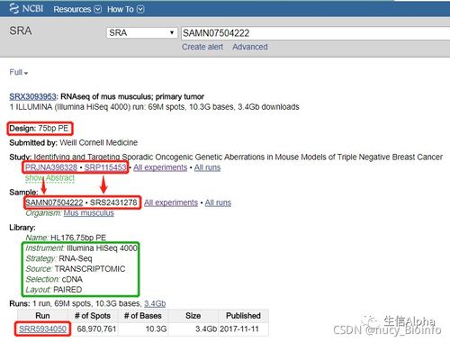450x342 pixels.
Task: Click All runs link under Study
Action: 207,167
